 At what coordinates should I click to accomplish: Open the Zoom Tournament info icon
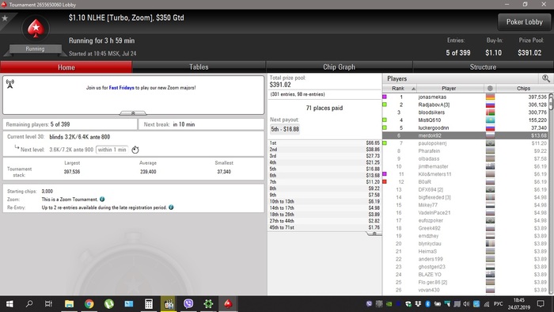102,200
